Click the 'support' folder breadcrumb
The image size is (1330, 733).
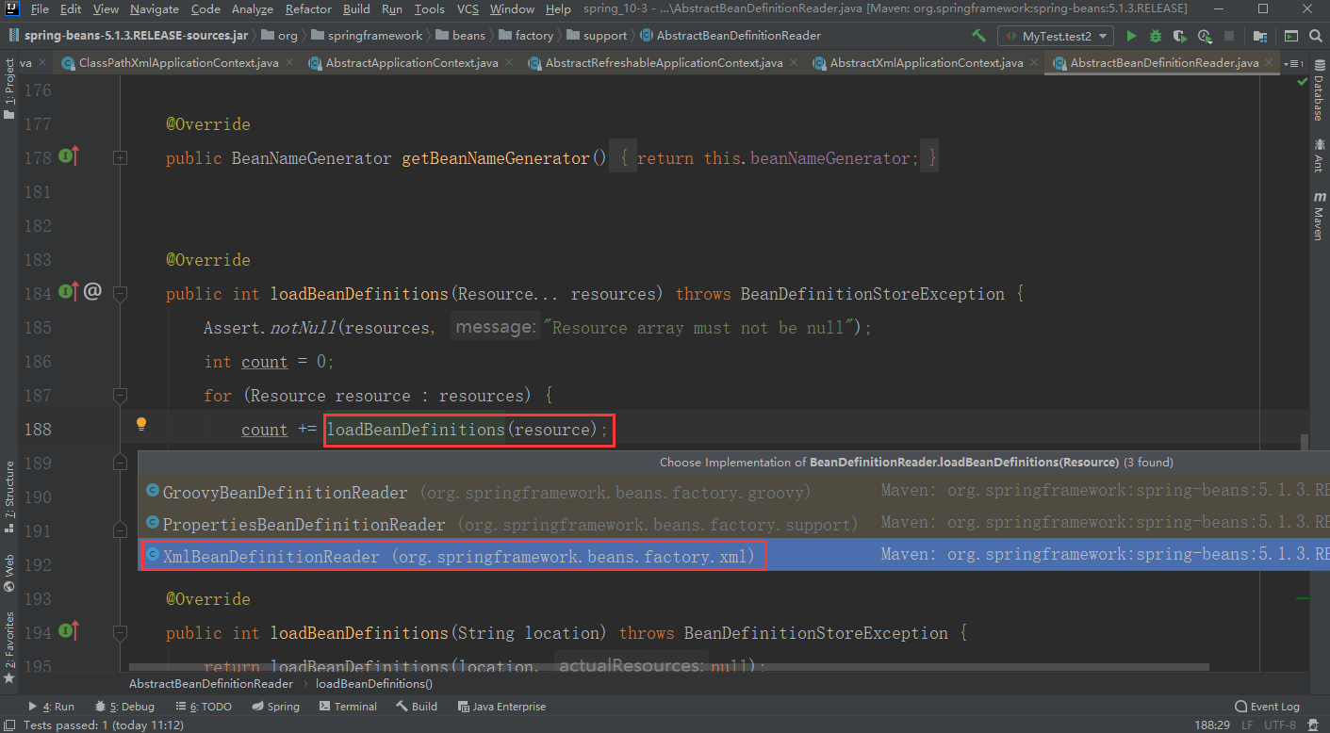597,36
